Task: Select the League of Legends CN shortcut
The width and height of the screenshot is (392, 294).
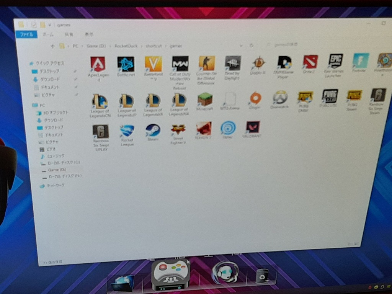Action: coord(100,105)
